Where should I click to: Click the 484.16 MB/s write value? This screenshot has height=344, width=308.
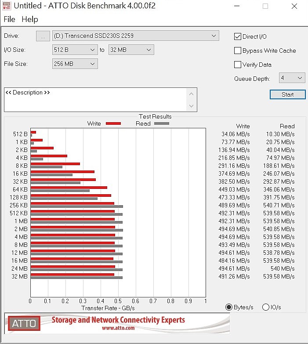[234, 261]
